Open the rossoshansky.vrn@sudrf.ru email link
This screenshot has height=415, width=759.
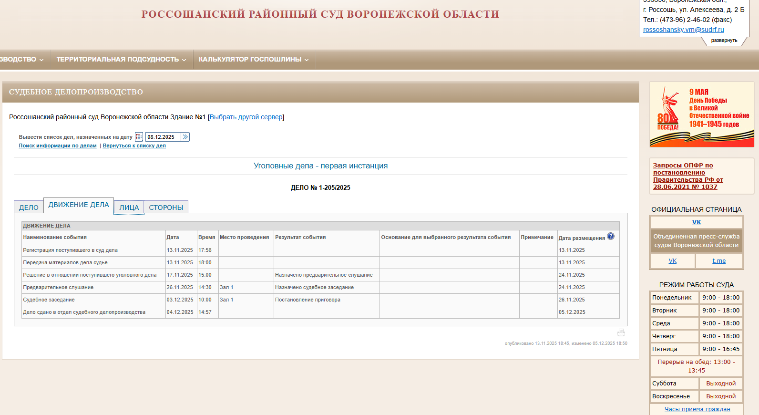[683, 30]
